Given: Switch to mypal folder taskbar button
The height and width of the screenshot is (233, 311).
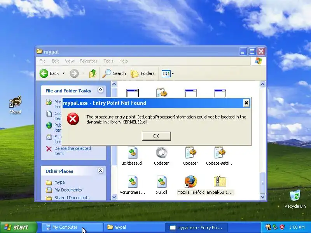Looking at the screenshot, I should [x=134, y=227].
